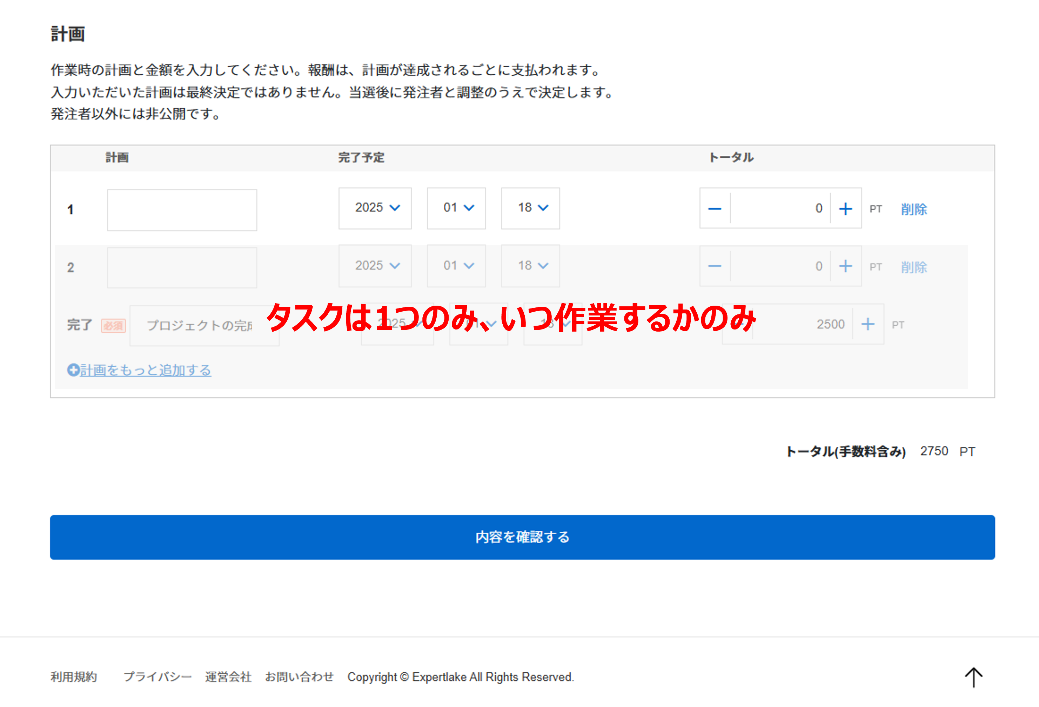Viewport: 1039px width, 707px height.
Task: Open row 1 month dropdown showing 01
Action: [x=456, y=208]
